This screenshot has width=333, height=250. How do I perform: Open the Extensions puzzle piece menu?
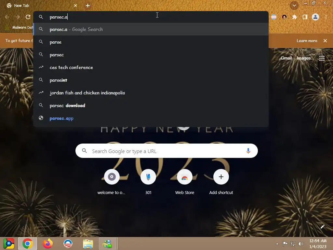point(295,17)
